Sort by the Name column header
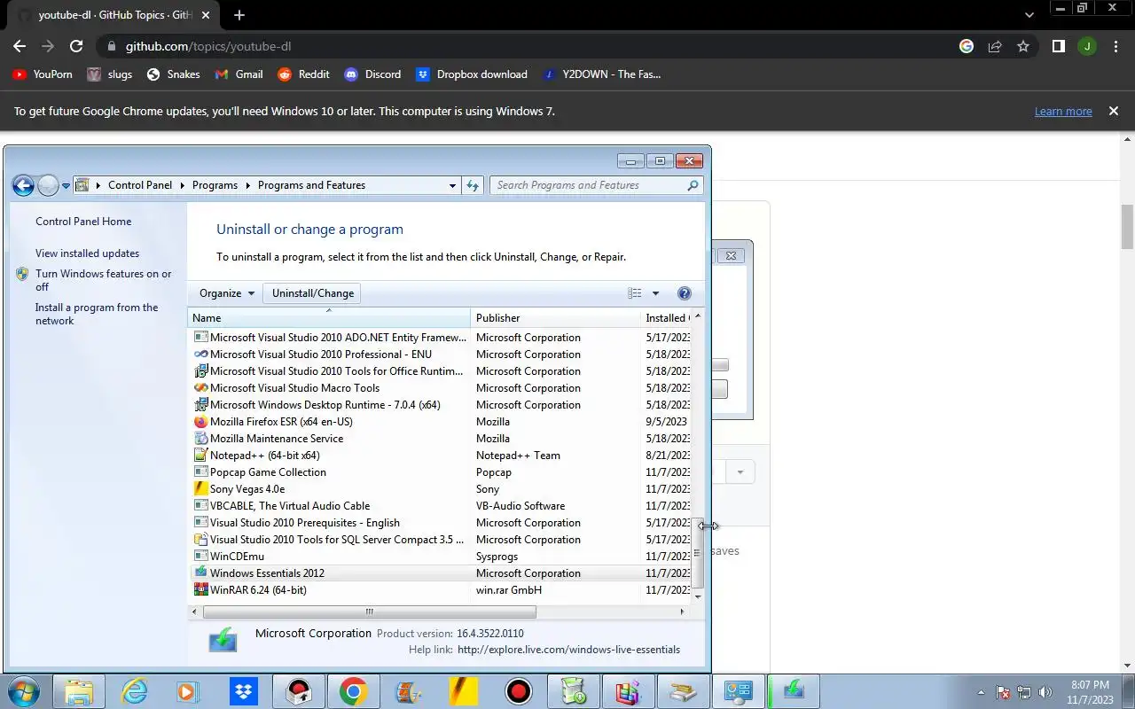The height and width of the screenshot is (709, 1135). coord(329,317)
